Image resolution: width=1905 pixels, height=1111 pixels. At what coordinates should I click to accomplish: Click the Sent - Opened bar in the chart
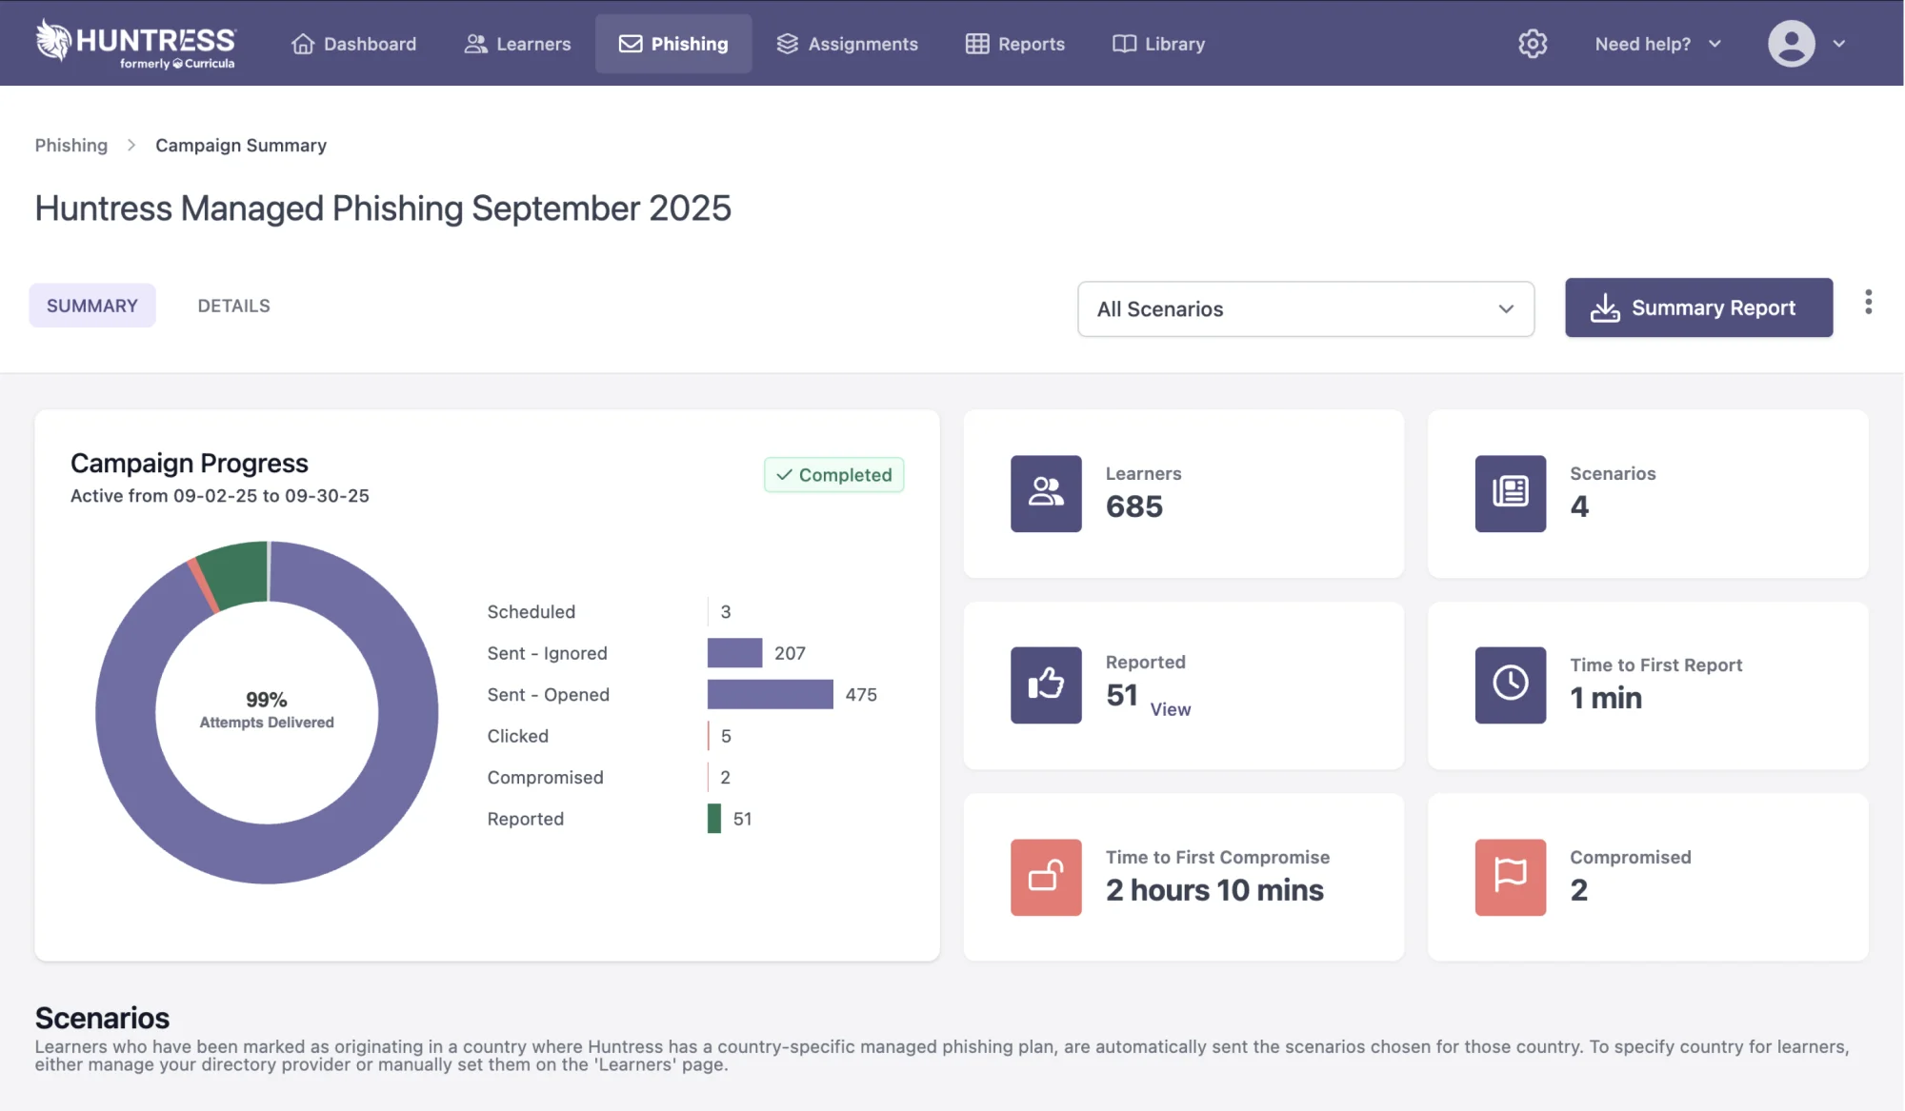[x=770, y=694]
